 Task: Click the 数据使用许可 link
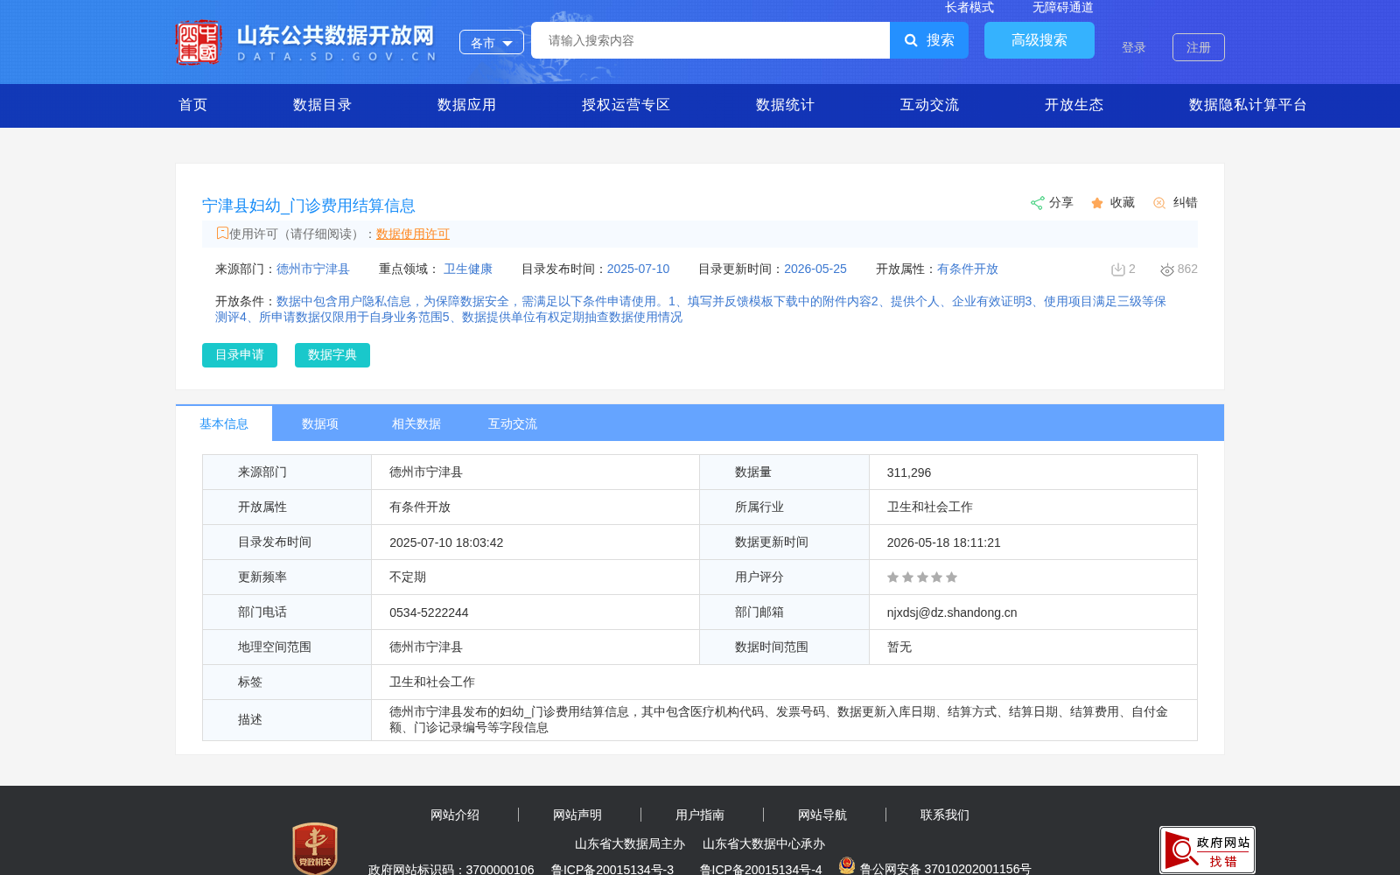coord(413,234)
